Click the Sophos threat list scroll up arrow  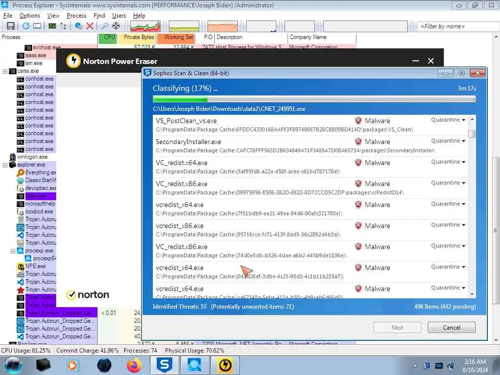(472, 119)
